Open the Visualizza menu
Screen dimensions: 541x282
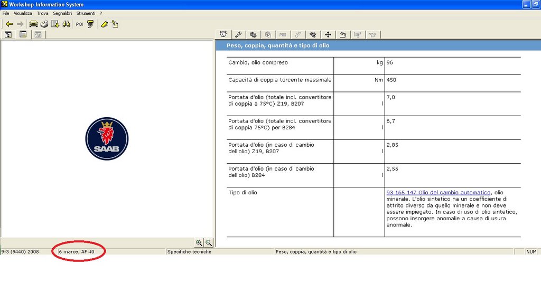[x=23, y=13]
